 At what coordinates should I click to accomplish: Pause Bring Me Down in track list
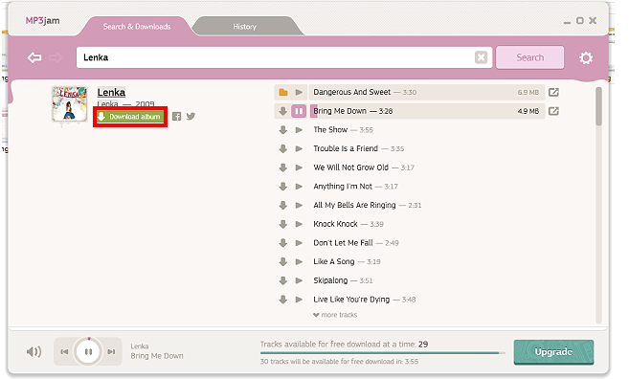(x=299, y=111)
